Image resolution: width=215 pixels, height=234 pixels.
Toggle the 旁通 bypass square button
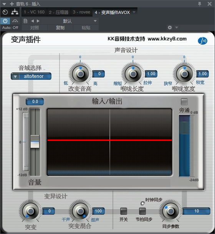(184, 102)
